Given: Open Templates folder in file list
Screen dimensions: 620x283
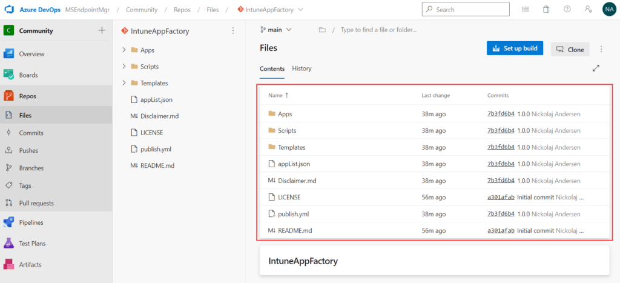Looking at the screenshot, I should [291, 147].
